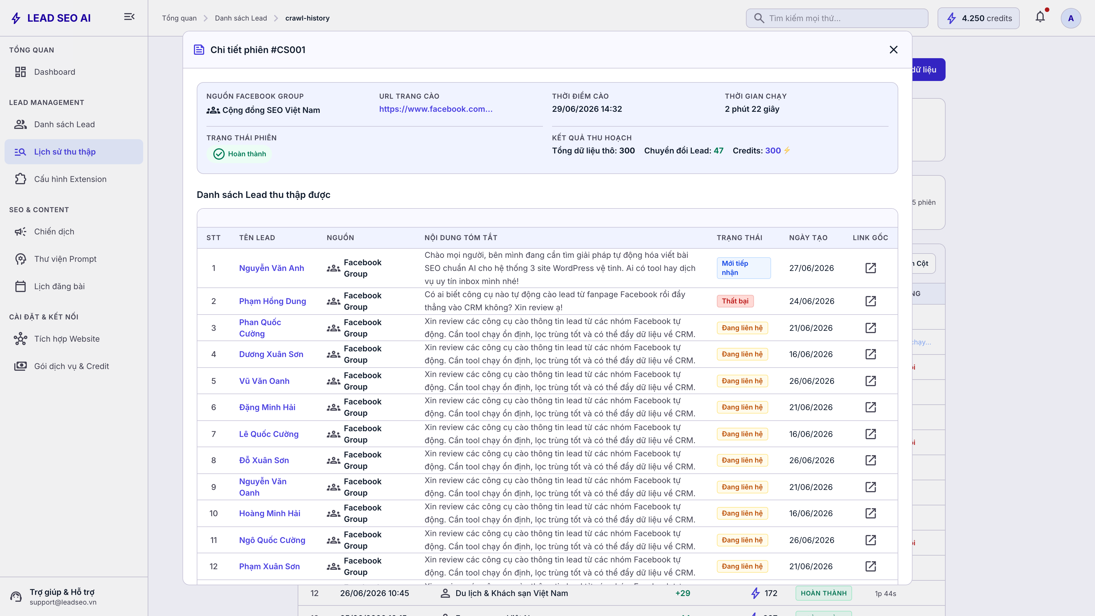Close the Chi tiết phiên #CS001 dialog

(x=893, y=50)
